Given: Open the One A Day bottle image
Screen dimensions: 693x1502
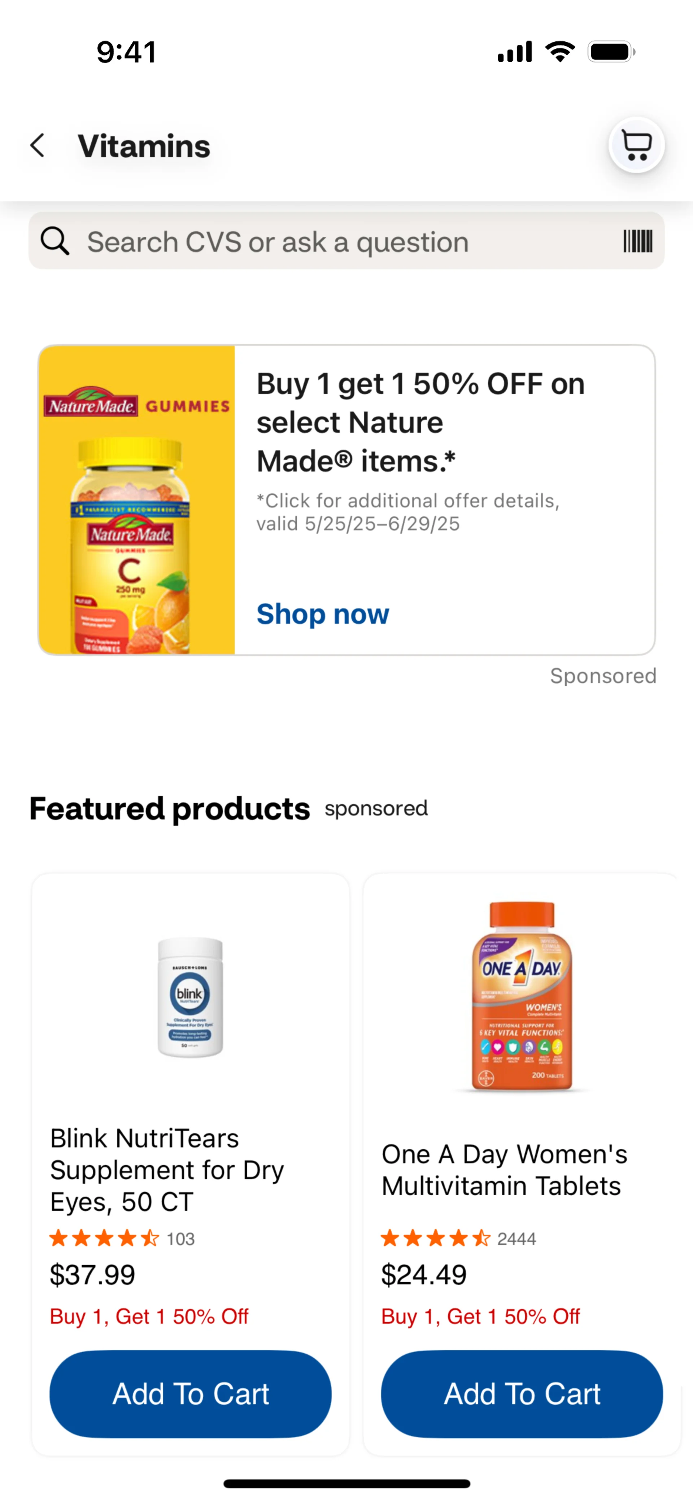Looking at the screenshot, I should pos(522,997).
